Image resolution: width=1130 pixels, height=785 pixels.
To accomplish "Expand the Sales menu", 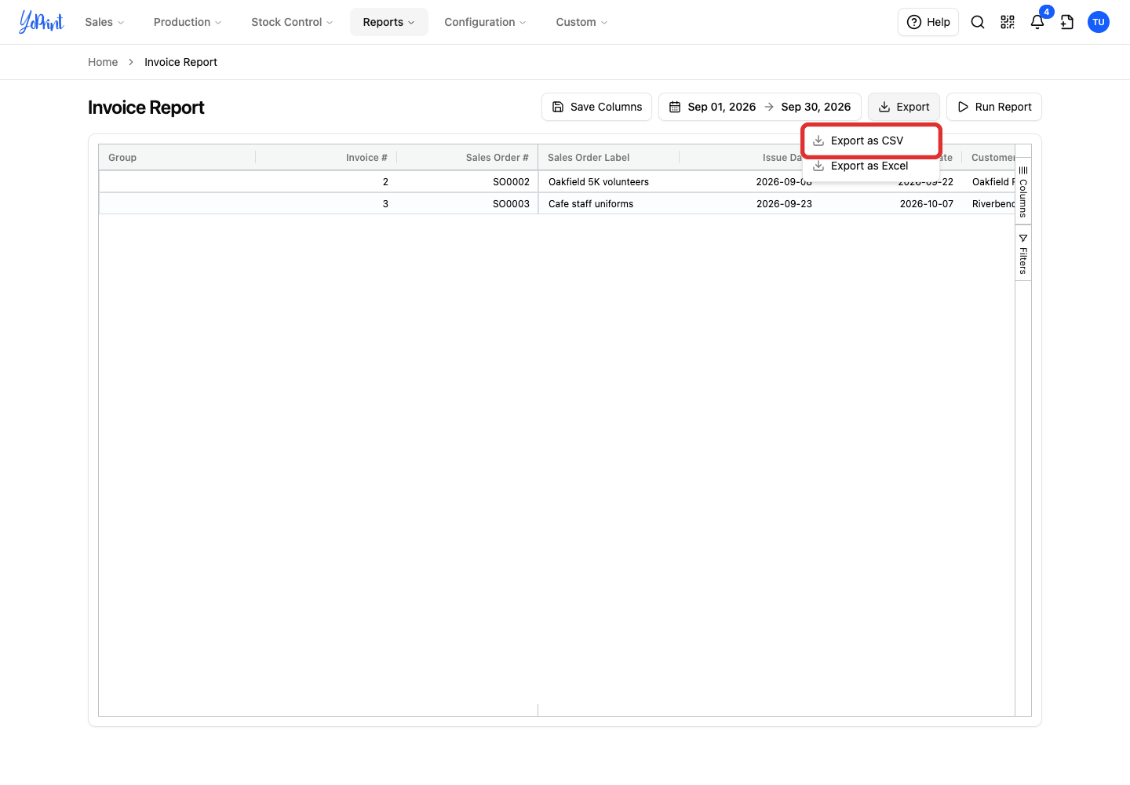I will [104, 22].
